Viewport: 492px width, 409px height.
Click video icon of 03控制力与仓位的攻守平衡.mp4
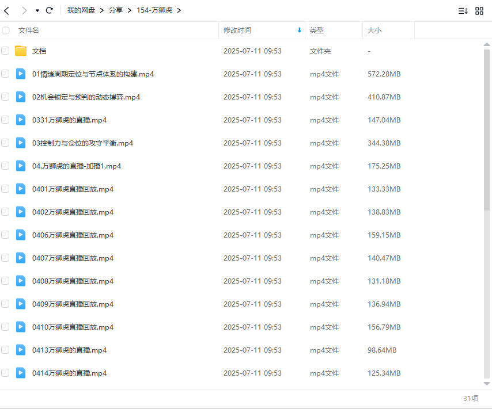21,143
